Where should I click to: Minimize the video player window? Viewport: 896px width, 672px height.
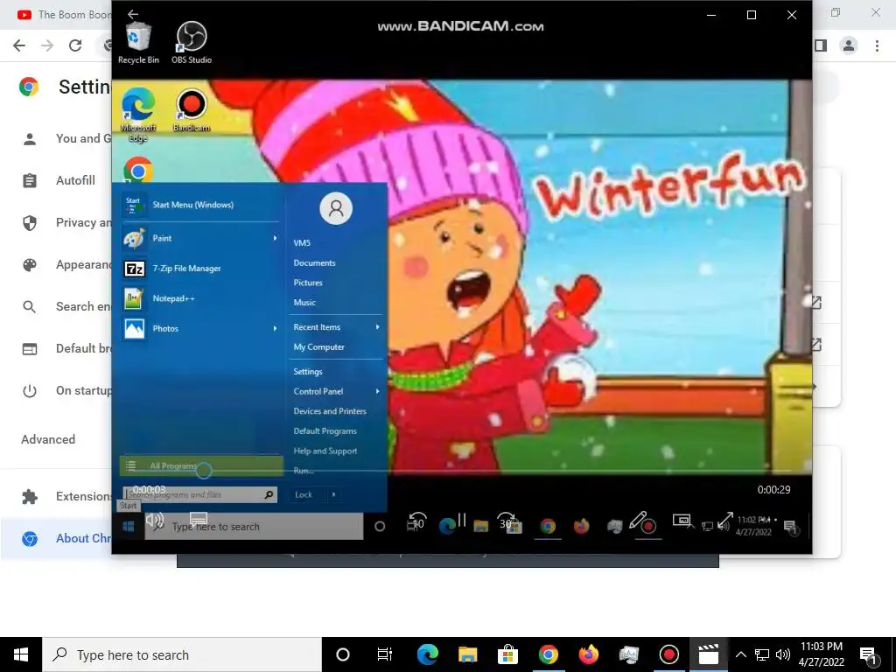tap(711, 15)
